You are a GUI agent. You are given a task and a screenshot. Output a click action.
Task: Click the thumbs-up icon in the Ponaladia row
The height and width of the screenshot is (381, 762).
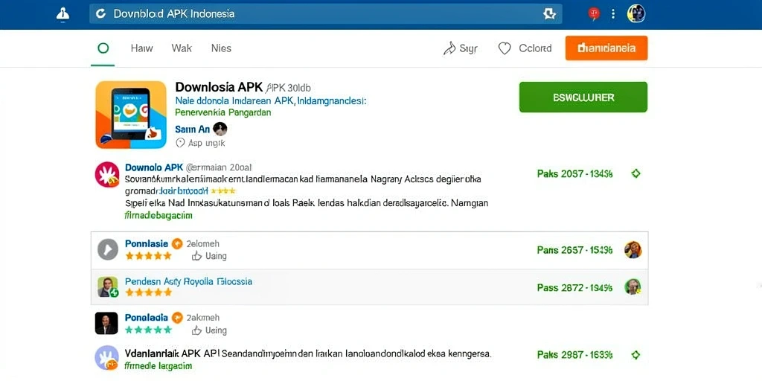pyautogui.click(x=196, y=330)
